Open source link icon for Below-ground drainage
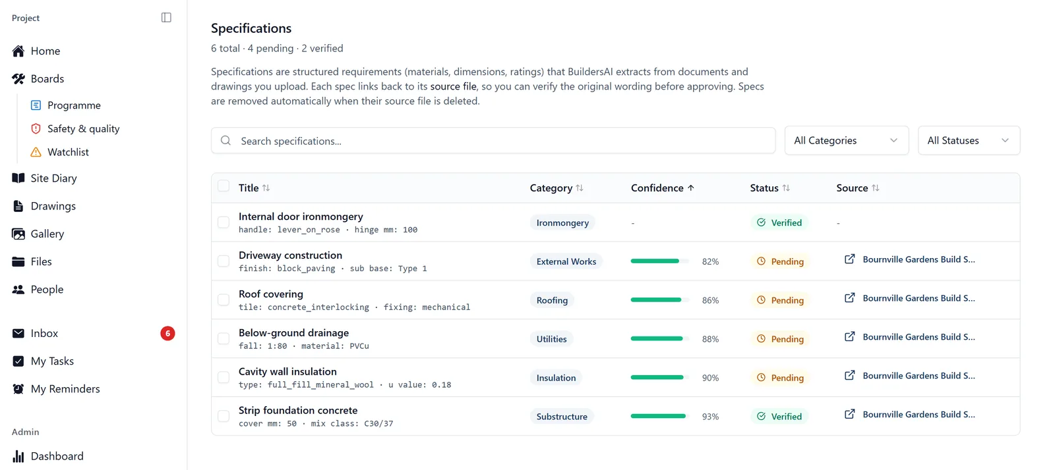1055x470 pixels. click(x=850, y=337)
